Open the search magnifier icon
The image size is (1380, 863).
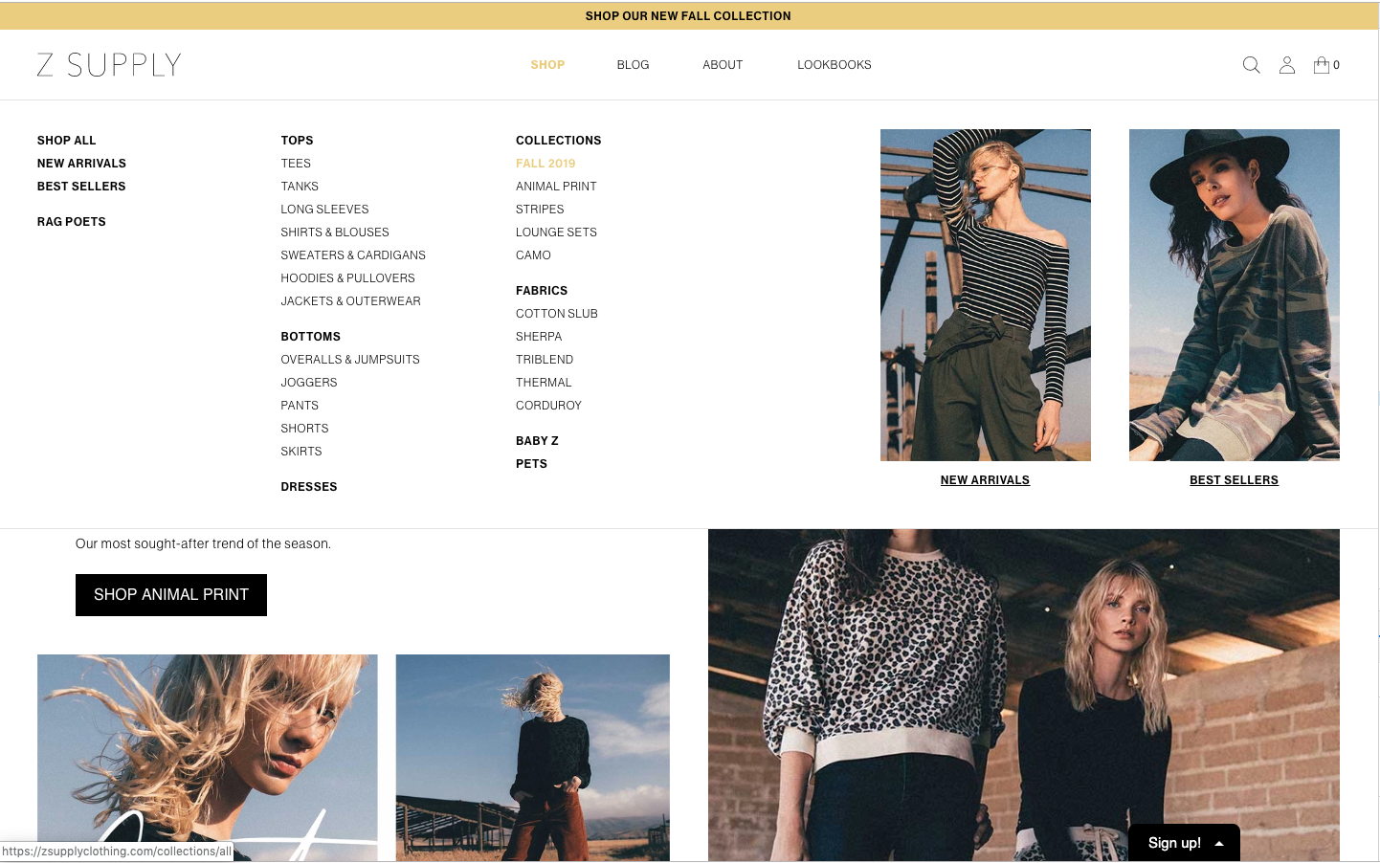coord(1251,65)
